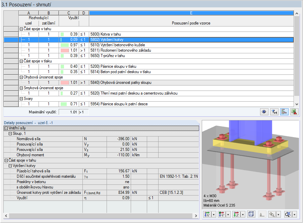Click reference 'EN 1992-1-1: Tab. 2.1N'
303x223 pixels.
click(x=179, y=177)
